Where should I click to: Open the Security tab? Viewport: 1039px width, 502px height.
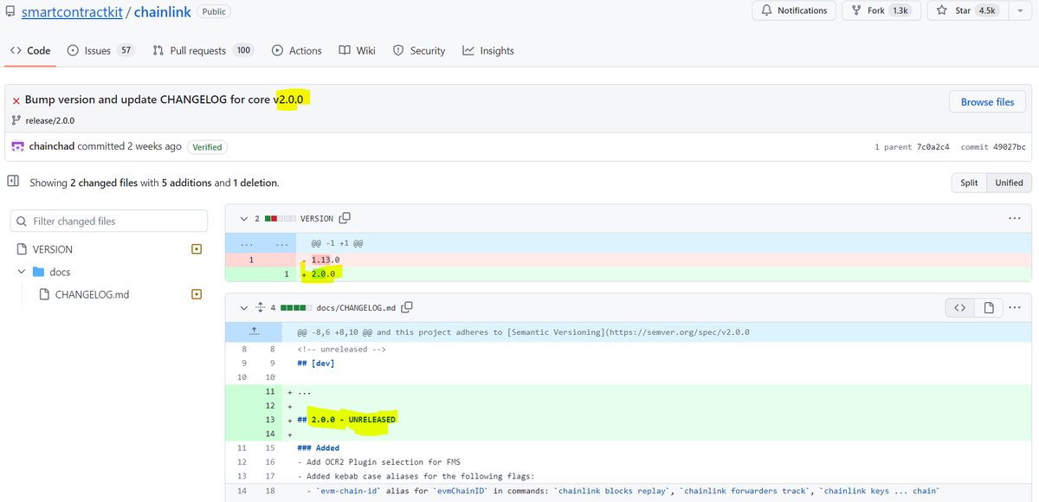coord(419,51)
